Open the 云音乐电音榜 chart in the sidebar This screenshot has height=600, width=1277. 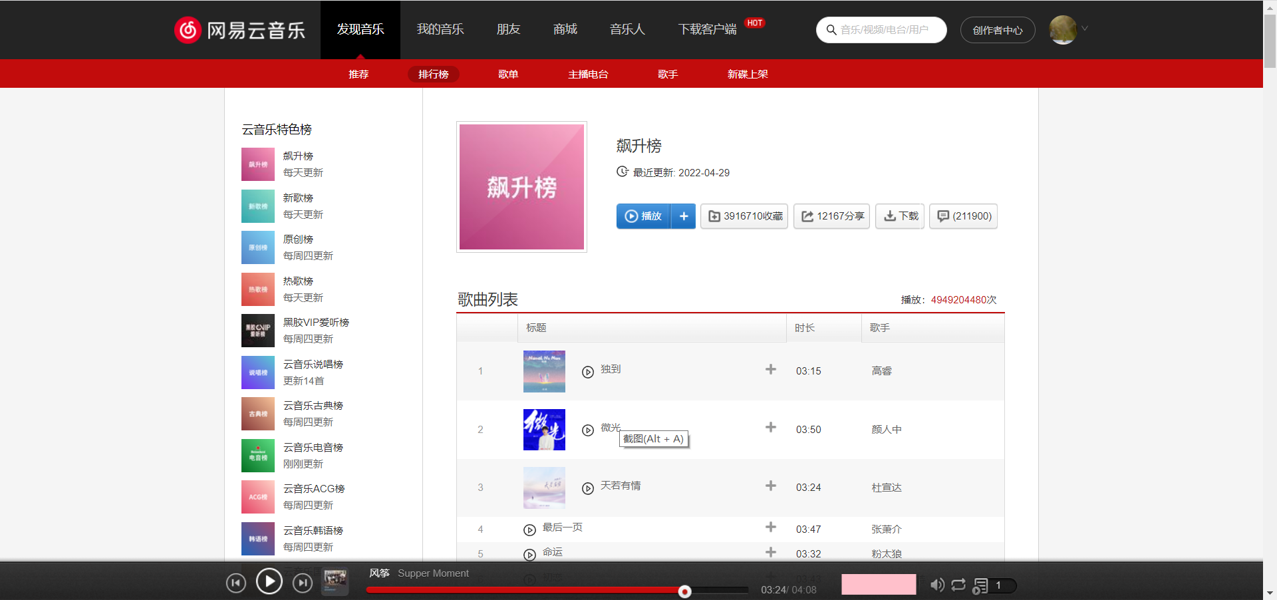(313, 447)
